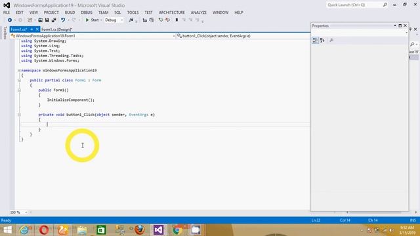Collapse the public partial class Form1 block

pos(19,80)
